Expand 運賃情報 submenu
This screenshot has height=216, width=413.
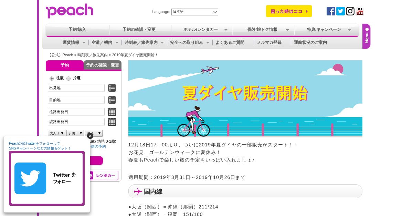point(74,43)
